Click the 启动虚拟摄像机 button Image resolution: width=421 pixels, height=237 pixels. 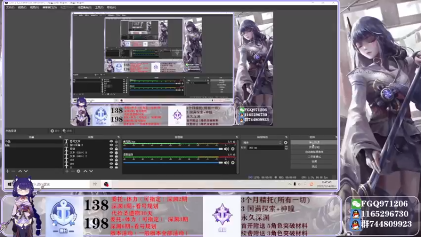click(x=314, y=152)
